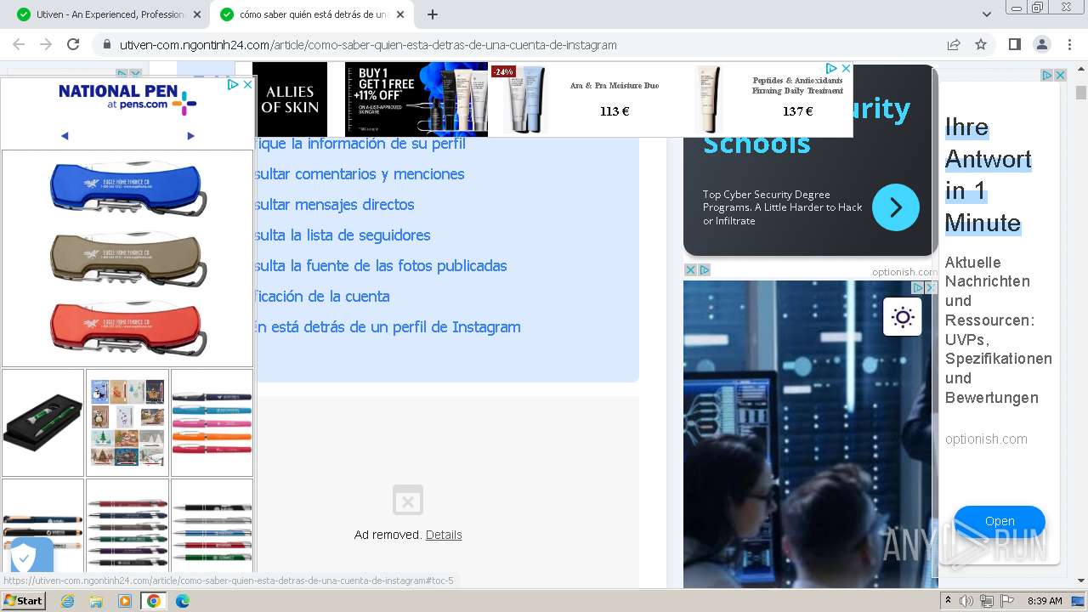Open 'lista de seguidores' contents link
This screenshot has width=1088, height=612.
click(342, 235)
